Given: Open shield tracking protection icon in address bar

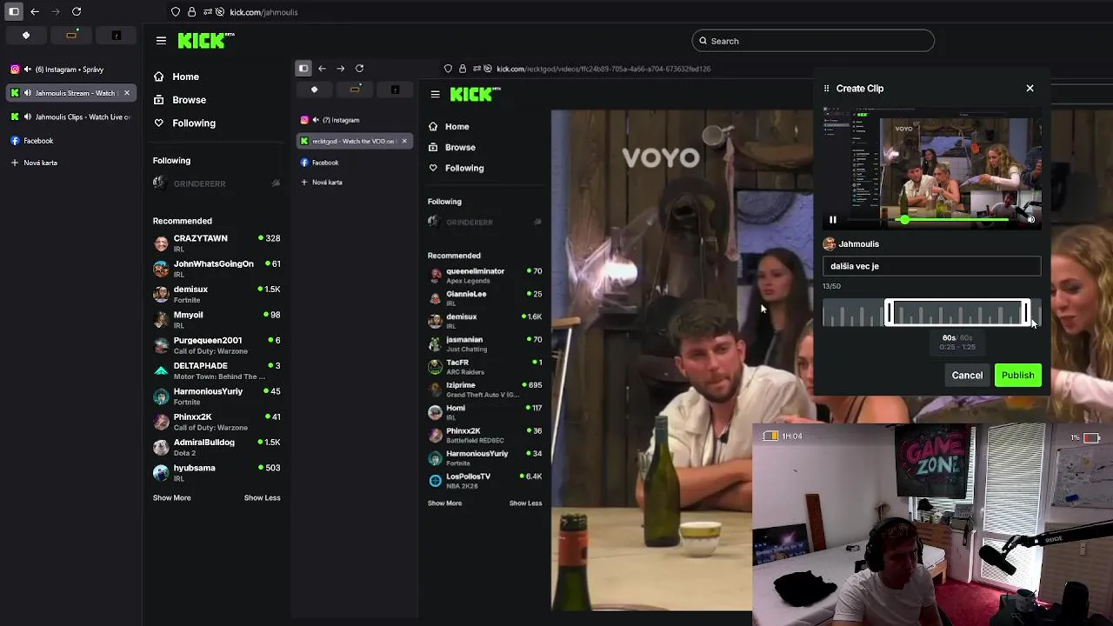Looking at the screenshot, I should pyautogui.click(x=176, y=12).
